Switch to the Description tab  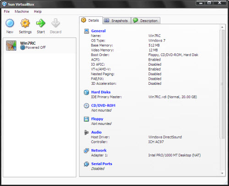[146, 21]
